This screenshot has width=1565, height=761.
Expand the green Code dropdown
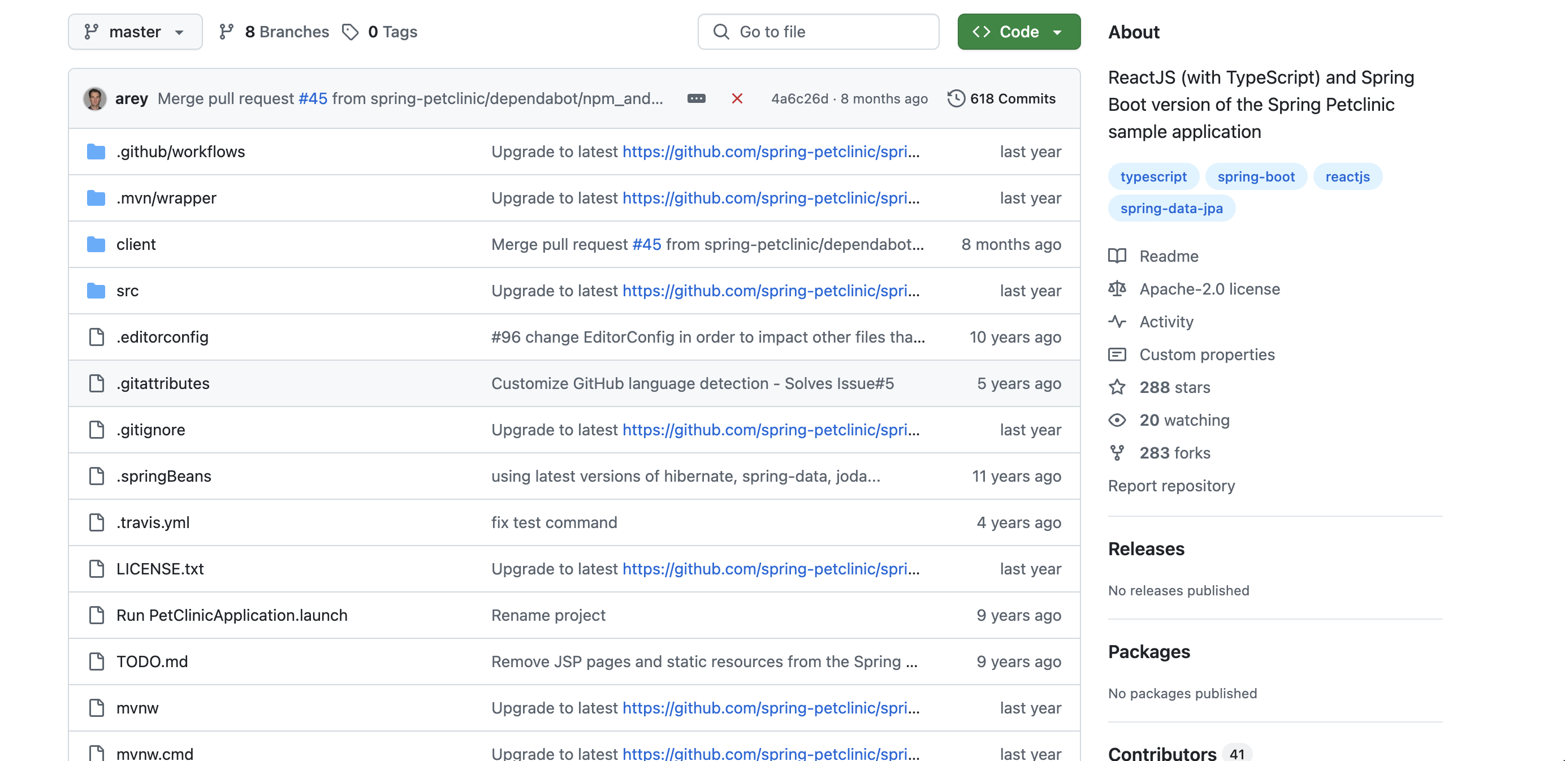coord(1018,32)
